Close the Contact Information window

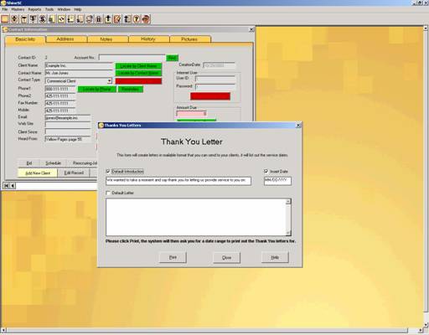click(251, 29)
